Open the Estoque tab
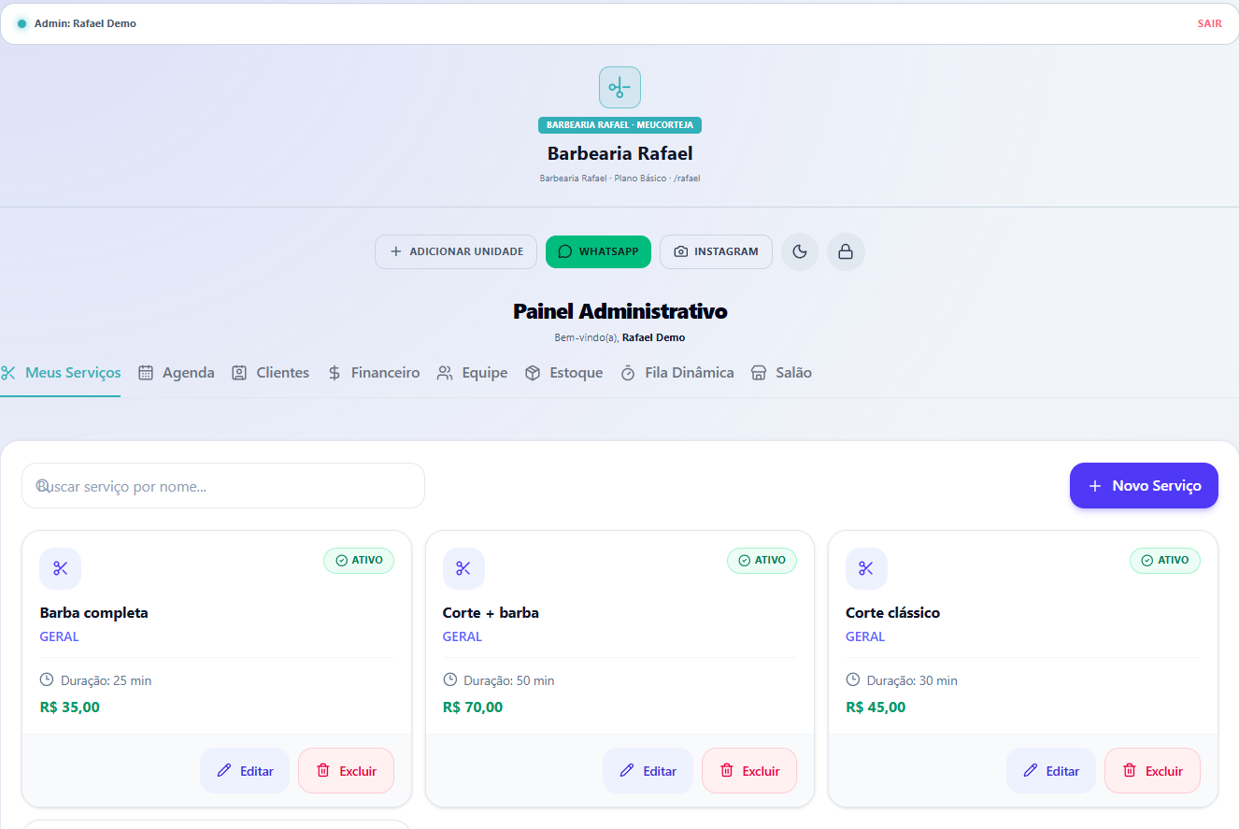 [563, 373]
